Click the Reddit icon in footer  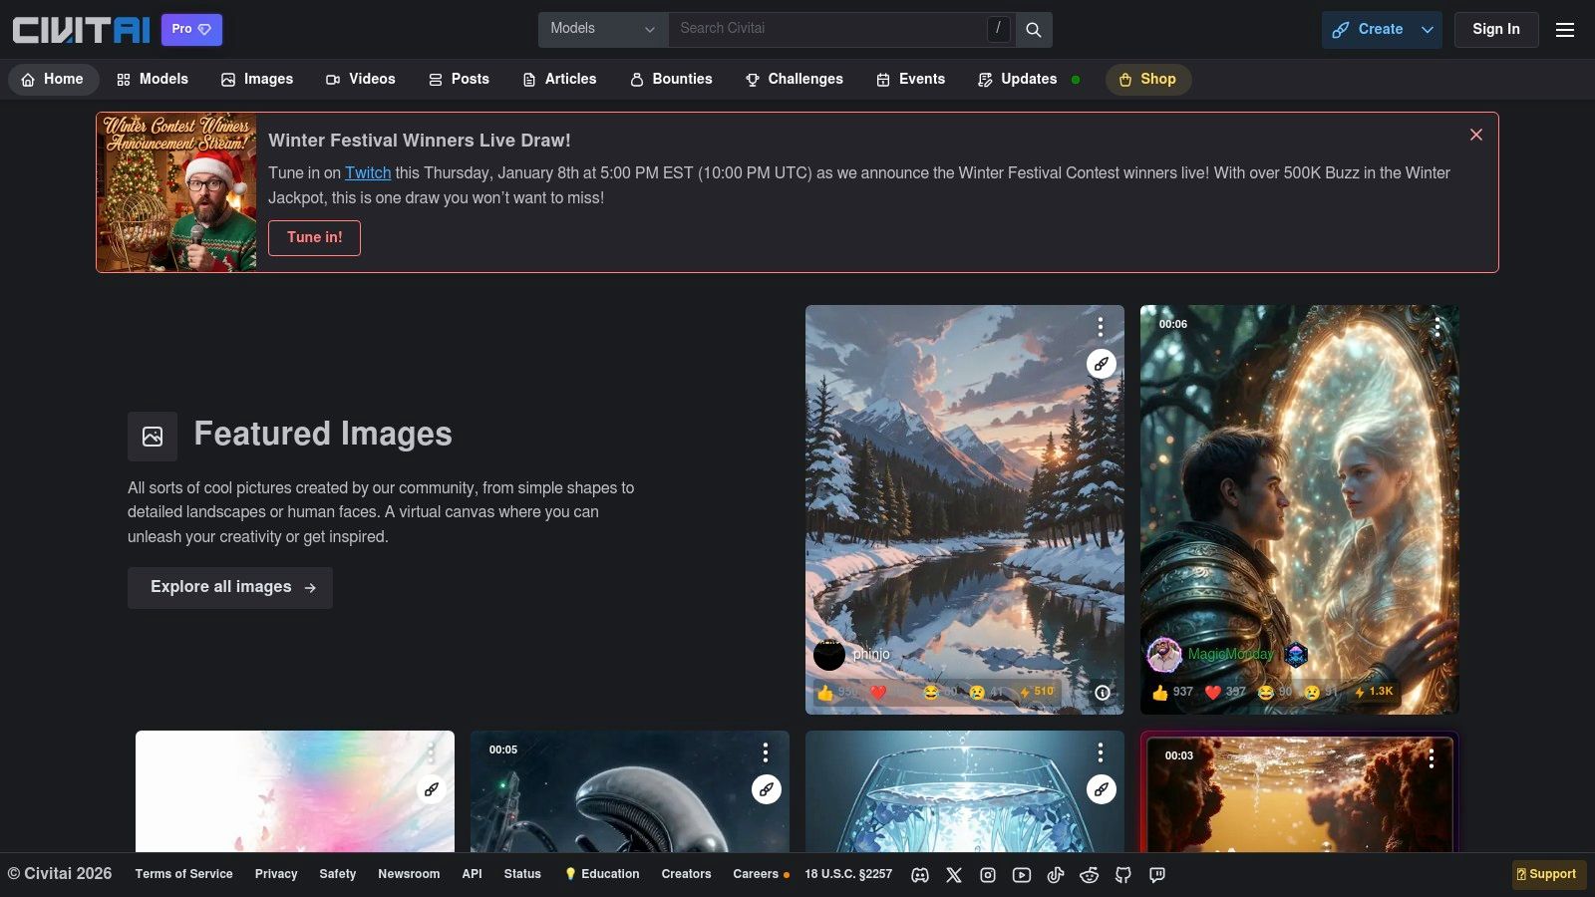click(x=1090, y=875)
